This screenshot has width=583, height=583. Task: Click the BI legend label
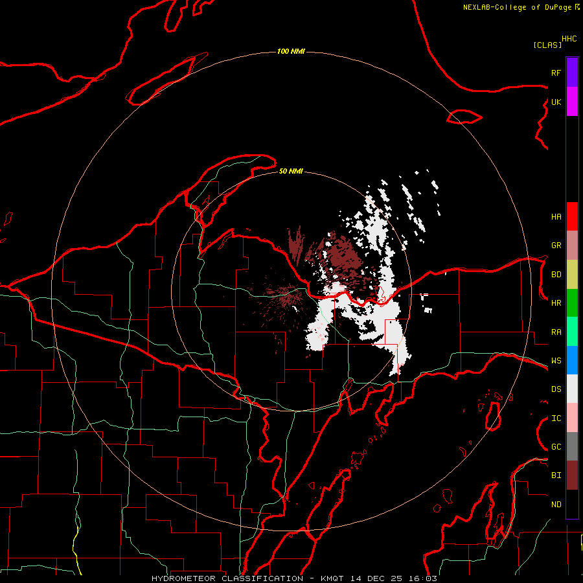coord(556,475)
